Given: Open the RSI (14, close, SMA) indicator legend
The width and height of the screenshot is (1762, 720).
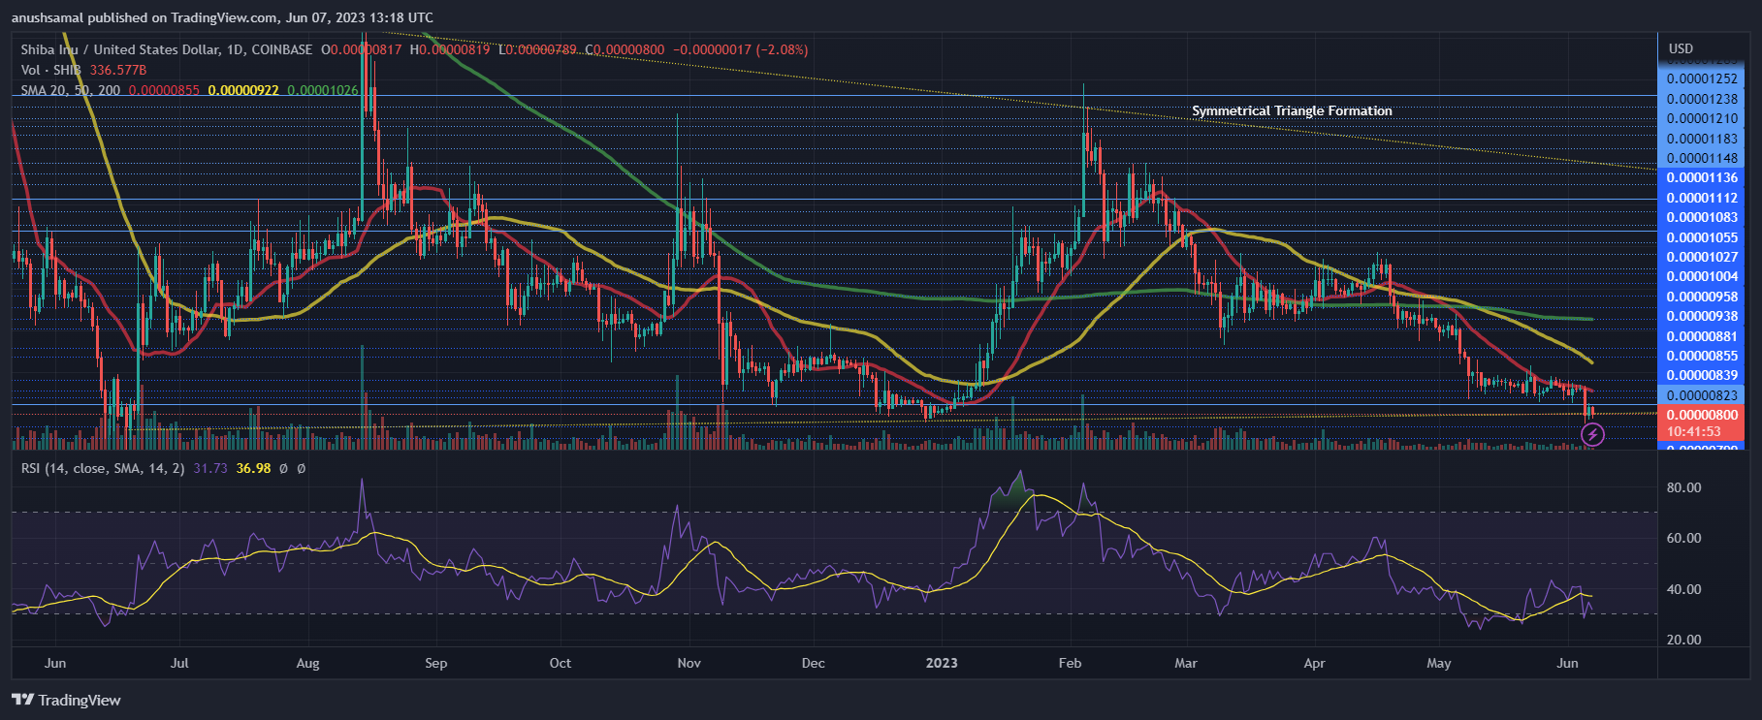Looking at the screenshot, I should coord(103,468).
